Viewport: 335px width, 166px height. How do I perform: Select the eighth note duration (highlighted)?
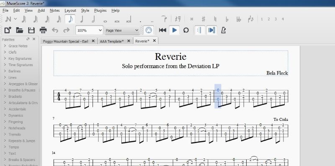(70, 19)
